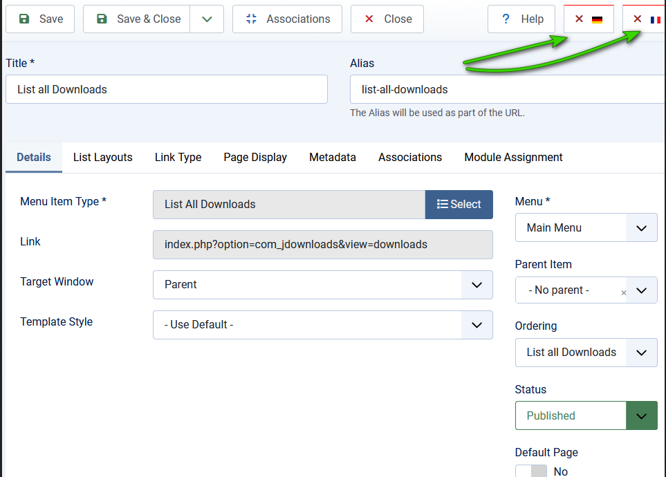Screen dimensions: 666x477
Task: Open the Associations toolbar button
Action: [x=287, y=19]
